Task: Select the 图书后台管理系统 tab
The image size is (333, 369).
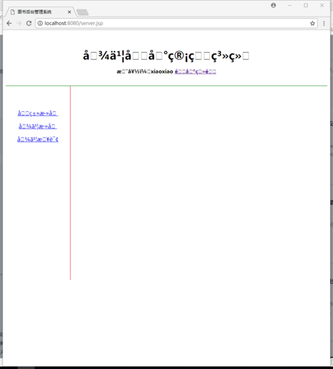Action: click(x=40, y=12)
